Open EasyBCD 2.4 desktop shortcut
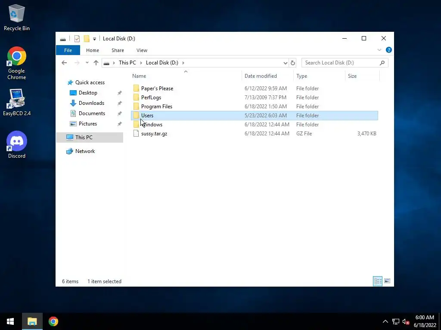The height and width of the screenshot is (330, 441). click(17, 102)
